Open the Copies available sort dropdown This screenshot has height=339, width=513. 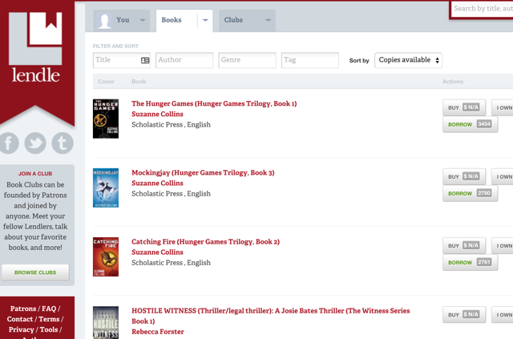point(408,60)
